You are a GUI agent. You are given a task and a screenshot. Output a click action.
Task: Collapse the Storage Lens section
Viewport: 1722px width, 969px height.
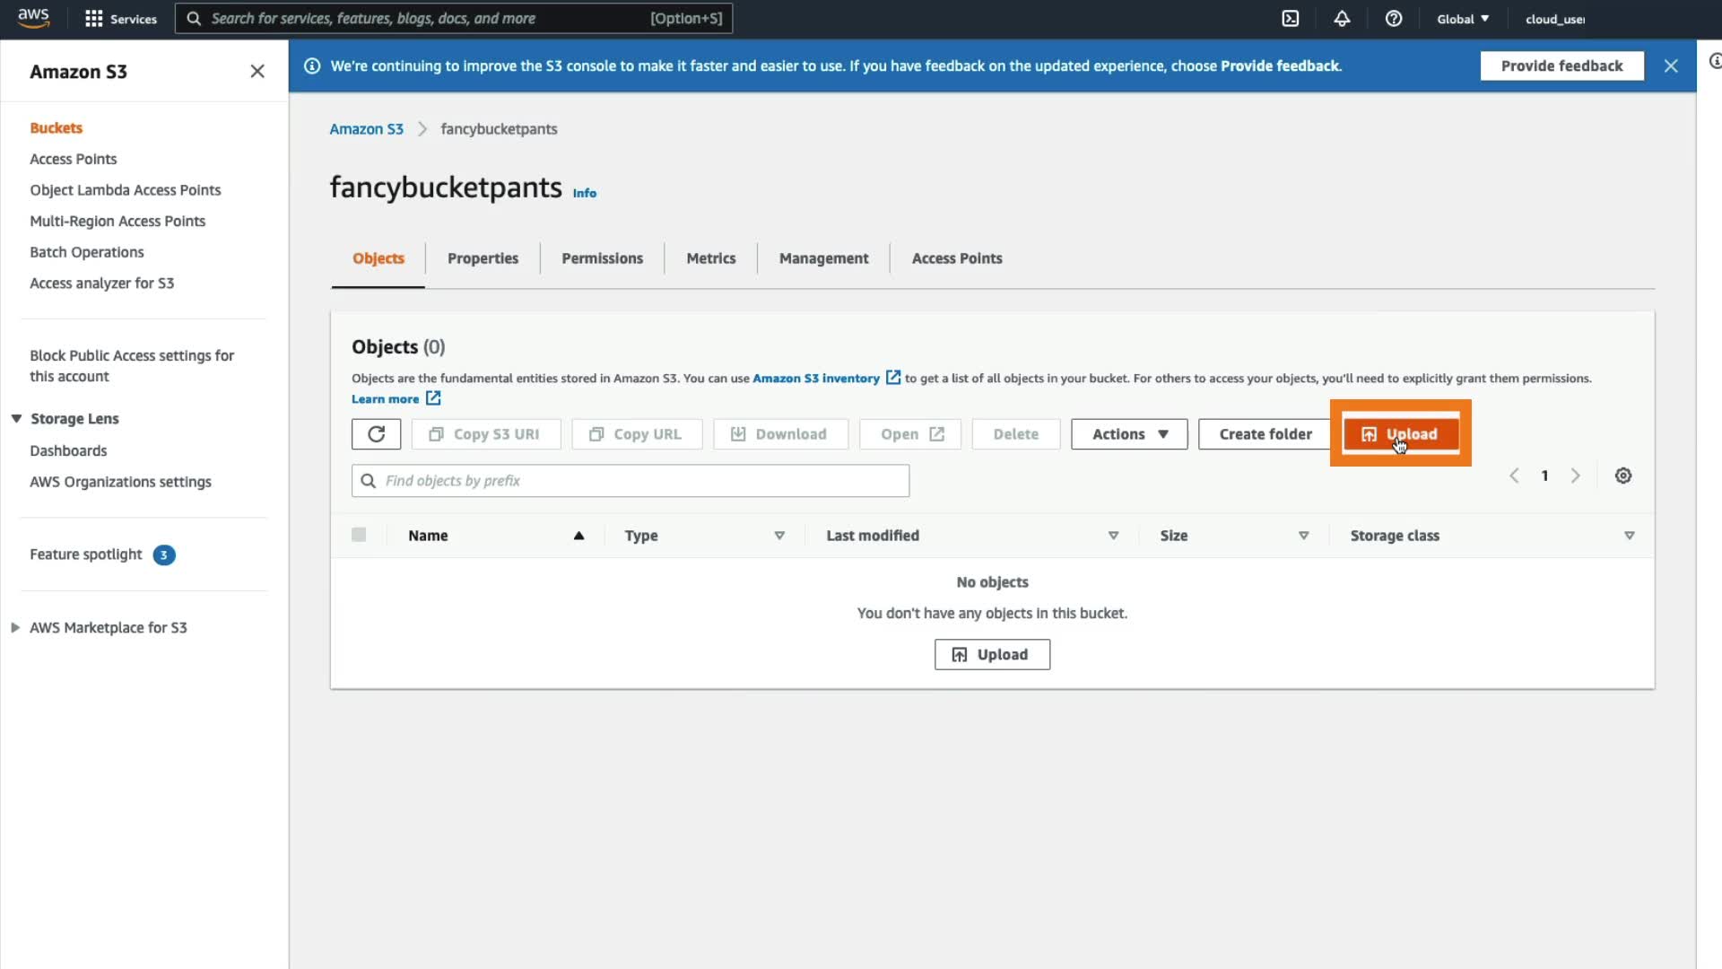click(x=16, y=419)
